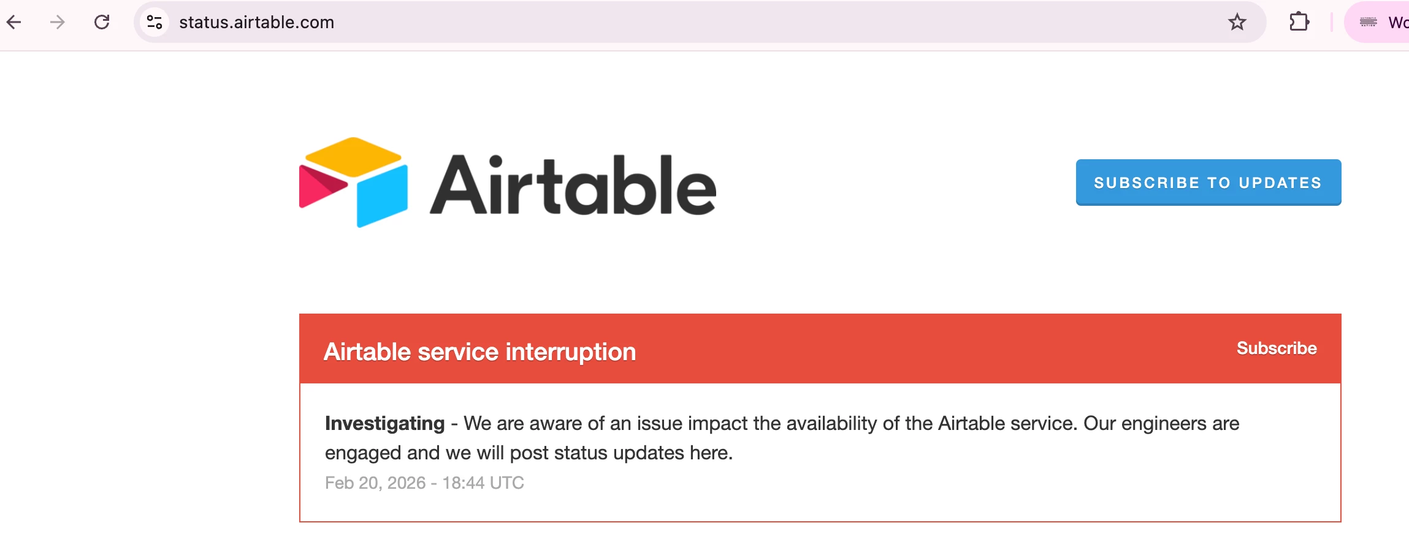Viewport: 1409px width, 550px height.
Task: Click the browser forward arrow
Action: [x=58, y=23]
